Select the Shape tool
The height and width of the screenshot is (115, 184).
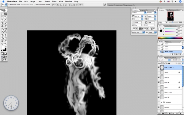(x=6, y=37)
